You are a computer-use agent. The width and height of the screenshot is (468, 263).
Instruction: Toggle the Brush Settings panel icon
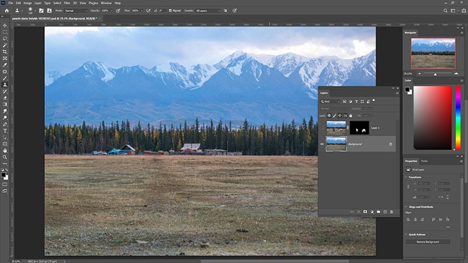41,11
